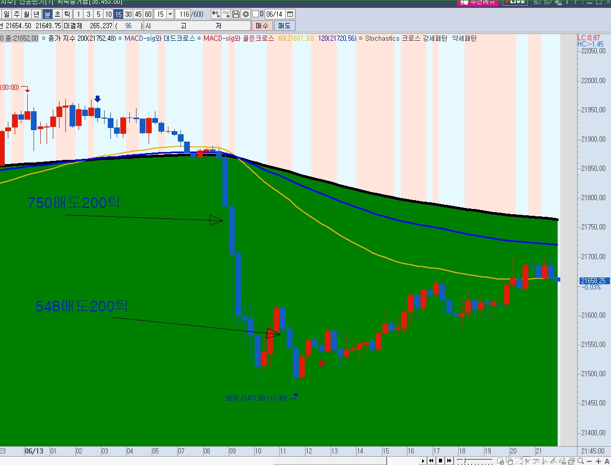This screenshot has height=465, width=611.
Task: Click the chart image capture icon
Action: (x=572, y=461)
